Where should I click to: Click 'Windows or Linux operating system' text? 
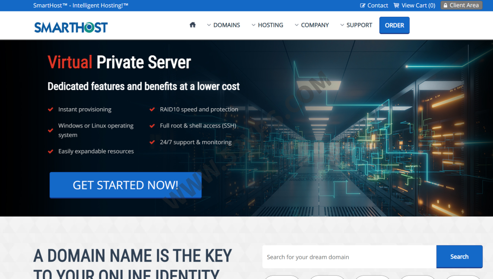pyautogui.click(x=96, y=130)
